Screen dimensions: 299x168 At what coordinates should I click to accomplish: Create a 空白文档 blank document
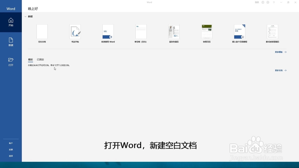pos(42,33)
